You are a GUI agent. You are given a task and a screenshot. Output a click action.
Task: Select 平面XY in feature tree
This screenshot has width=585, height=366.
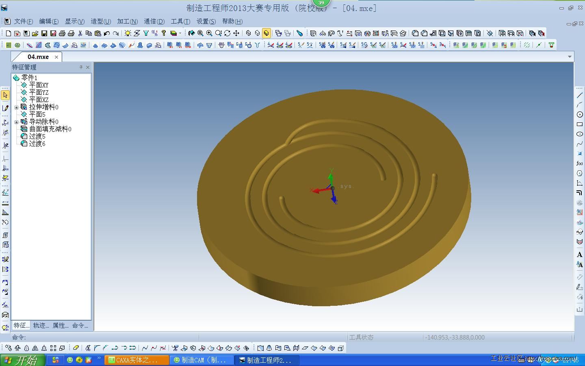[x=39, y=85]
